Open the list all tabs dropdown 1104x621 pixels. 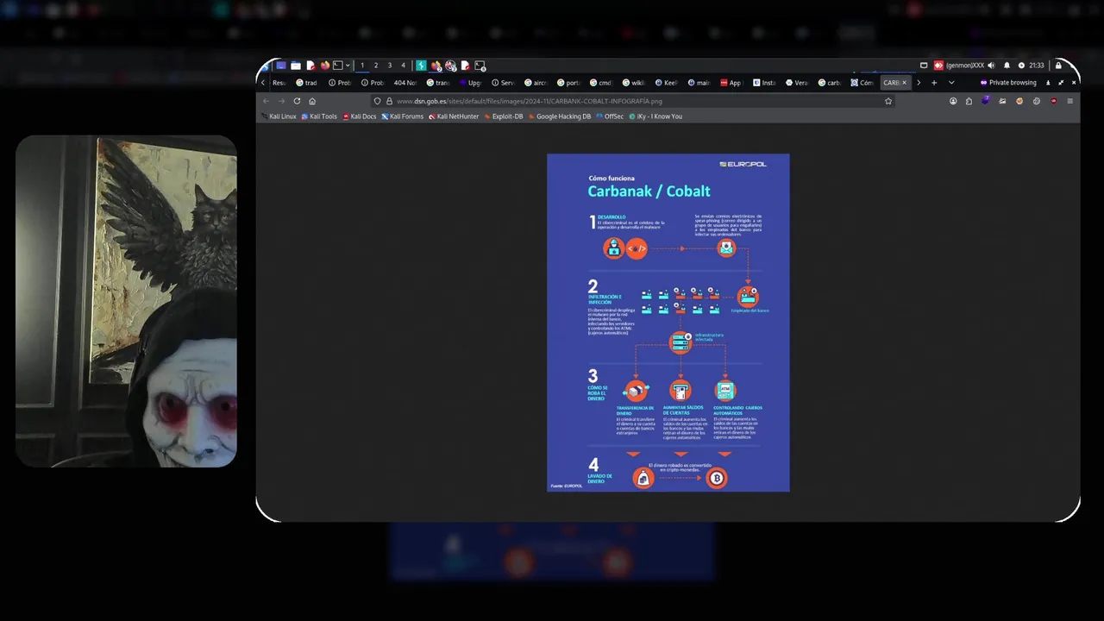point(951,83)
